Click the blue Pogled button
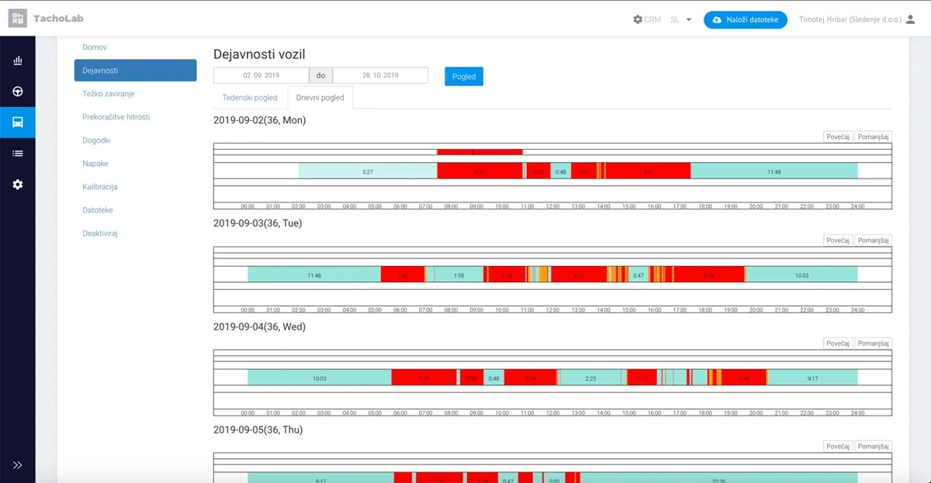This screenshot has height=483, width=931. click(x=464, y=76)
